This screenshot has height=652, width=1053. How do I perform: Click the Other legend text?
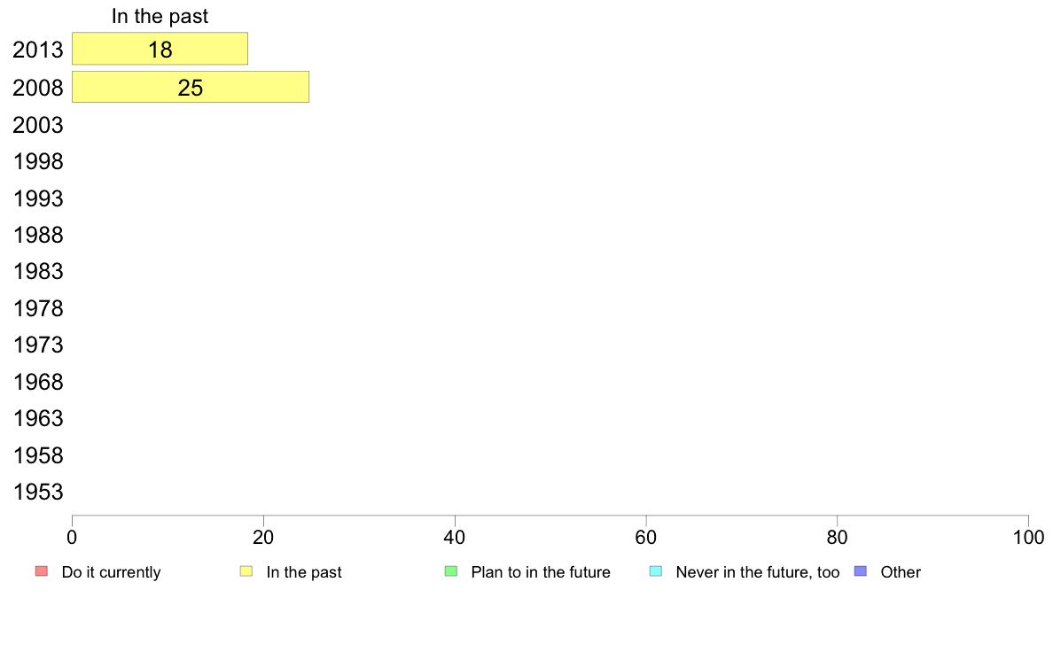tap(901, 572)
